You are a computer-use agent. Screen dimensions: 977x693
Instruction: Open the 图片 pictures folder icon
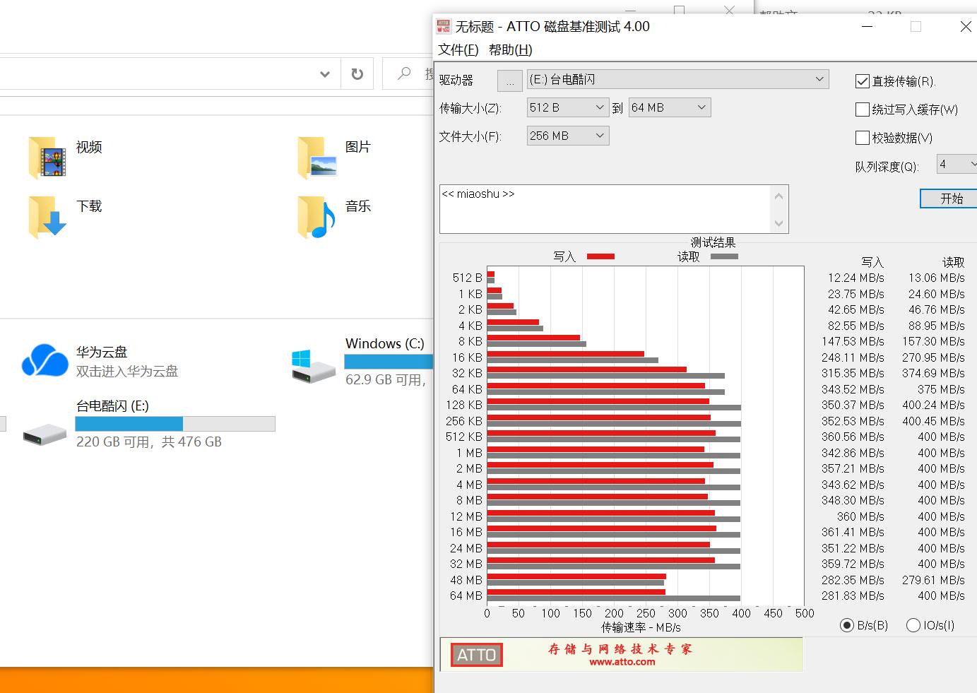[316, 157]
